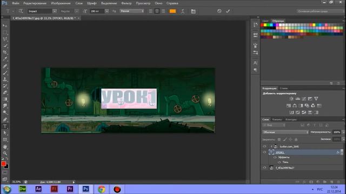Open the Фильтр menu
346x194 pixels.
126,3
